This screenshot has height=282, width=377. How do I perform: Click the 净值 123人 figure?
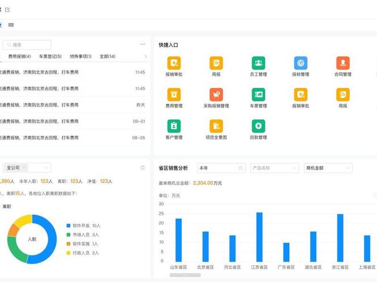click(x=99, y=181)
